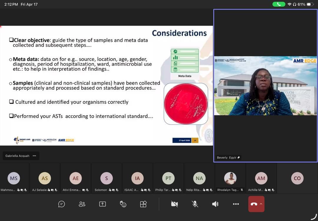Viewport: 318px width, 221px height.
Task: Select Solomon's participant tile
Action: pyautogui.click(x=106, y=178)
